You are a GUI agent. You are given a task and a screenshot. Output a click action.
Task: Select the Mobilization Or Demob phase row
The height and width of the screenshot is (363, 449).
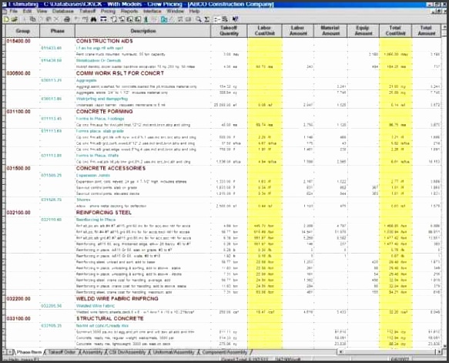[x=99, y=61]
